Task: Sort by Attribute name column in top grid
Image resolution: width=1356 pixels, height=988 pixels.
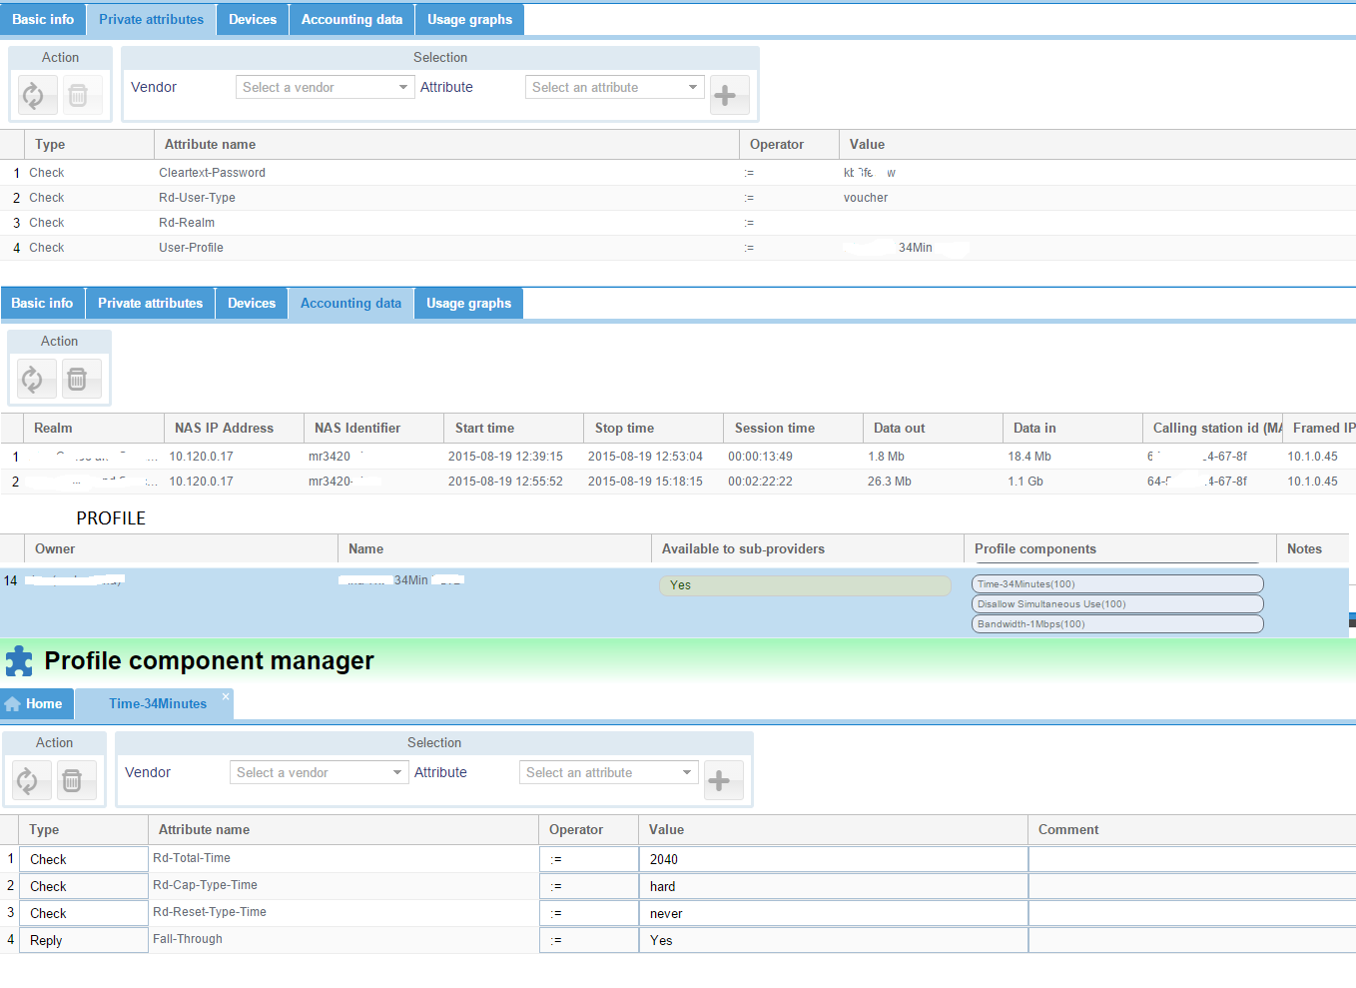Action: 446,145
